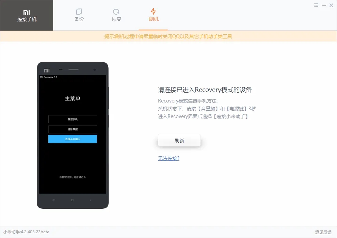Click the orange 刷机 lightning icon
Image resolution: width=337 pixels, height=238 pixels.
tap(154, 11)
